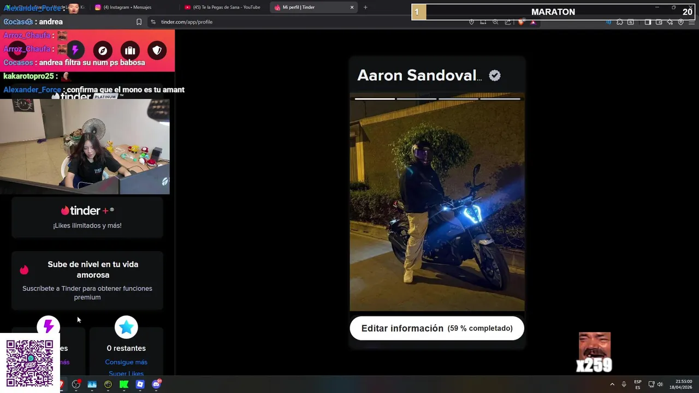Open the Explore compass icon in Tinder header

[103, 50]
